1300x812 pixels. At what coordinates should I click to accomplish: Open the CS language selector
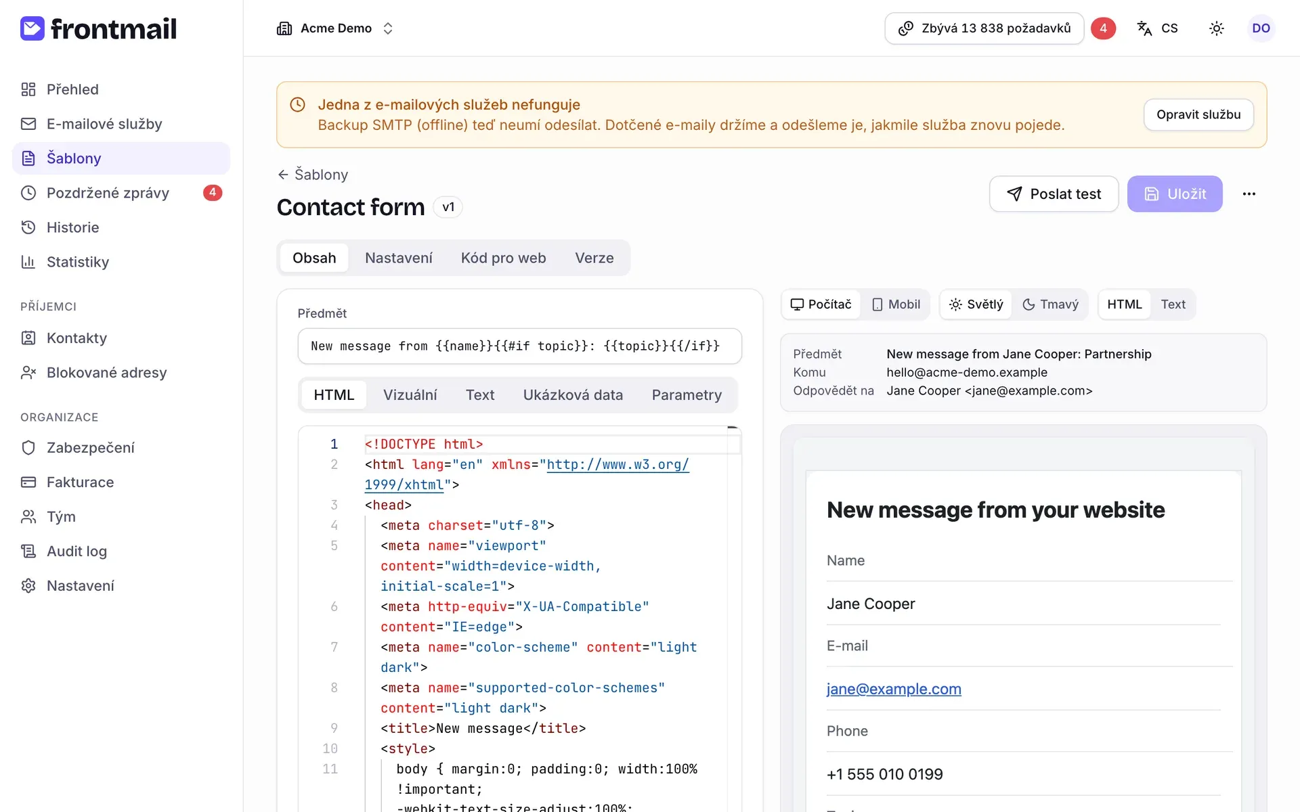[x=1158, y=28]
